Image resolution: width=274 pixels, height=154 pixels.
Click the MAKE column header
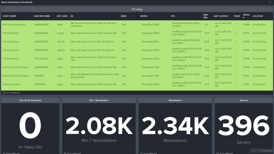(124, 16)
